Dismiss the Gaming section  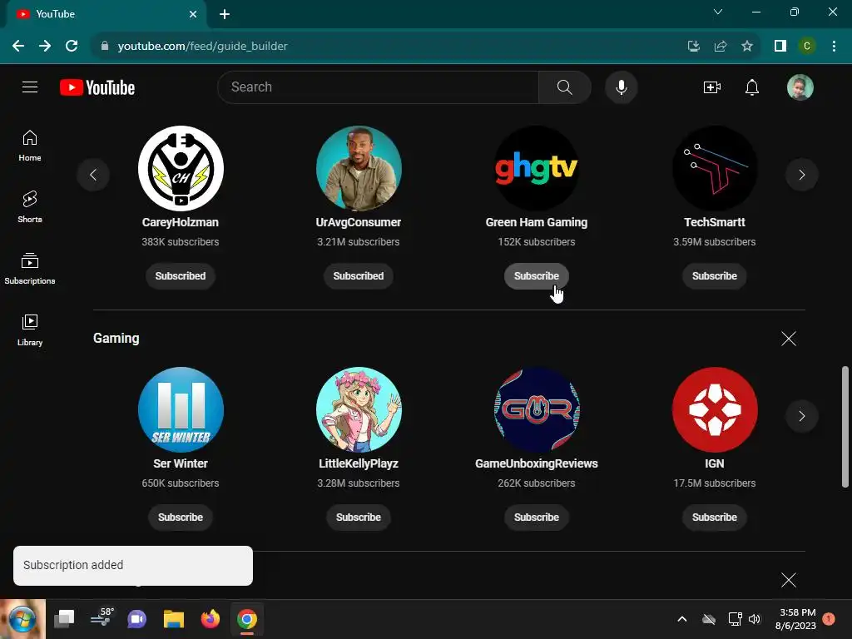pyautogui.click(x=789, y=339)
